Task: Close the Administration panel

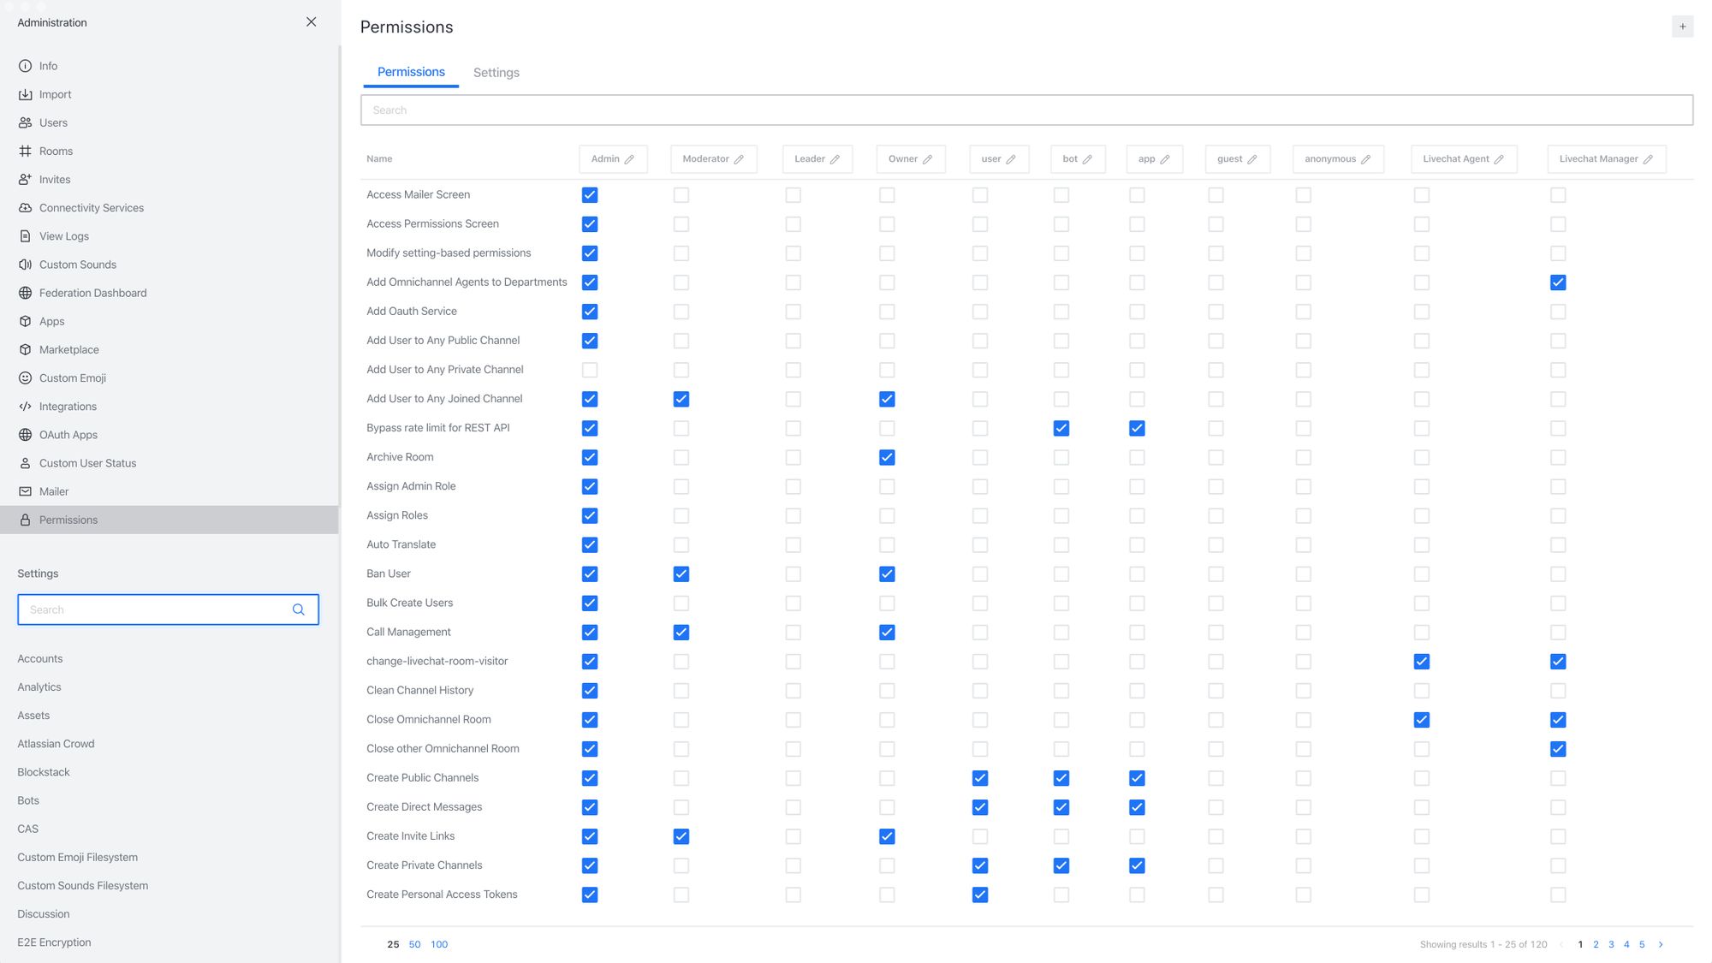Action: [312, 22]
